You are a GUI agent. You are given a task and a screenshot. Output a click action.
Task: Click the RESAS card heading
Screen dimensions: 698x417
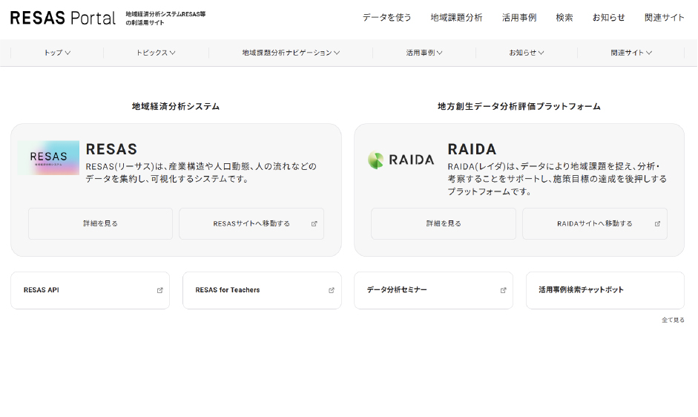[111, 149]
